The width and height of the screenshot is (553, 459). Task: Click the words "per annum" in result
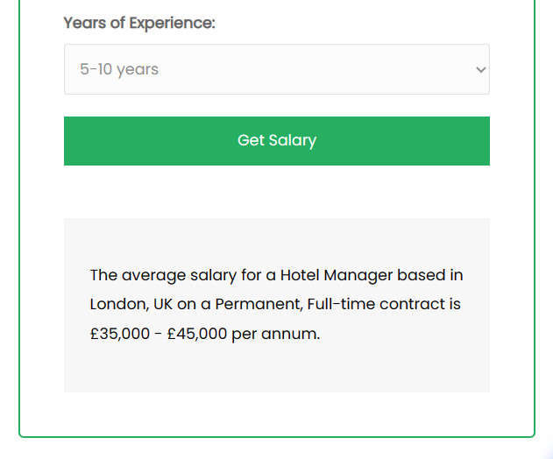[x=275, y=335]
